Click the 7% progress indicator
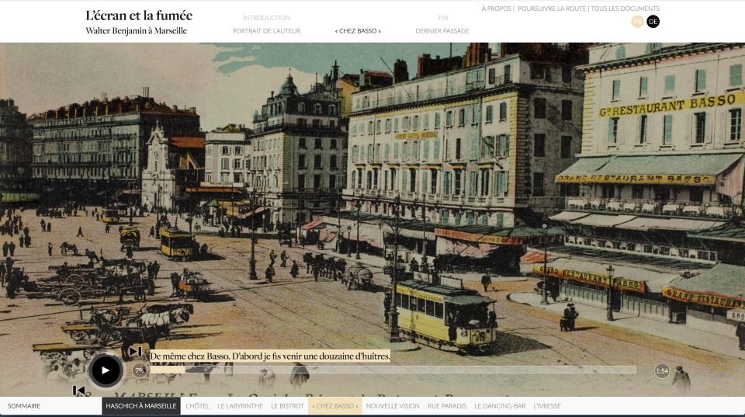This screenshot has width=745, height=417. (139, 370)
